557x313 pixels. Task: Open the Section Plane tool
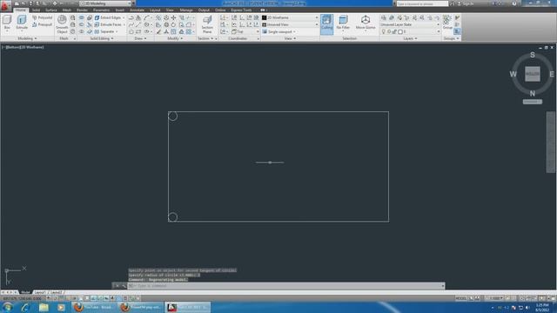click(x=207, y=24)
